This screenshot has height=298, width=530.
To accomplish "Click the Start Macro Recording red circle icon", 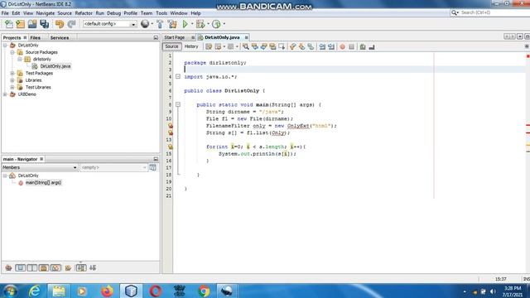I will point(342,47).
